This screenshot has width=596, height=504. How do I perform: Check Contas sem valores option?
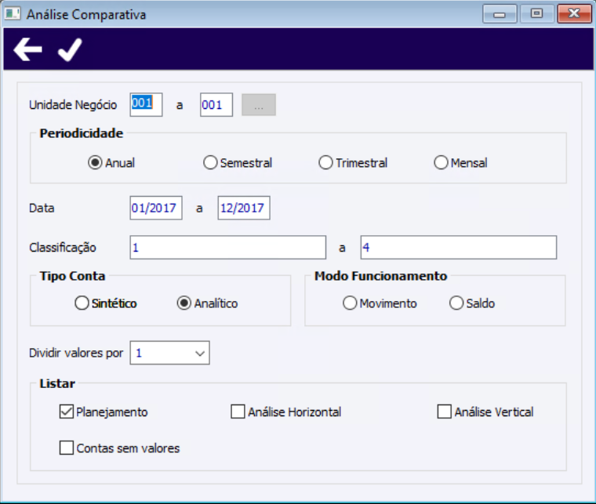[x=67, y=448]
